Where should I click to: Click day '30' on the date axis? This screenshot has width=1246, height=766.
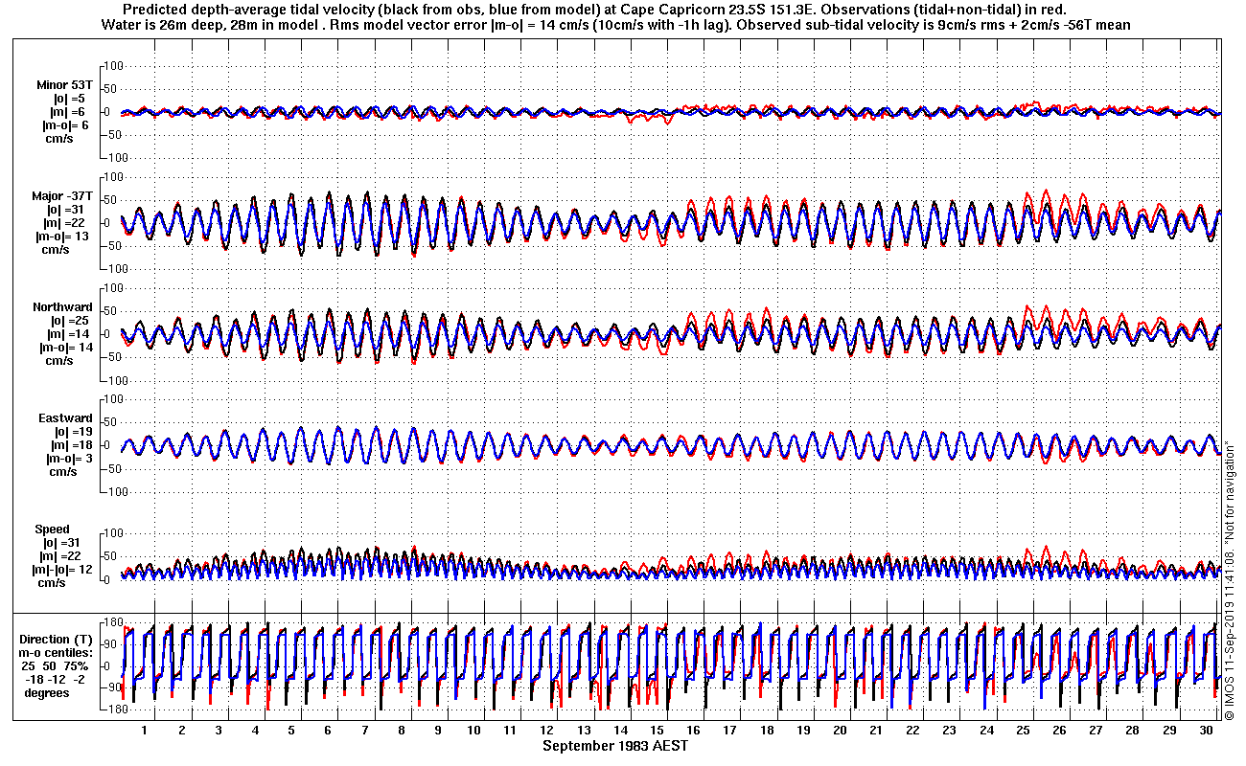[x=1206, y=731]
